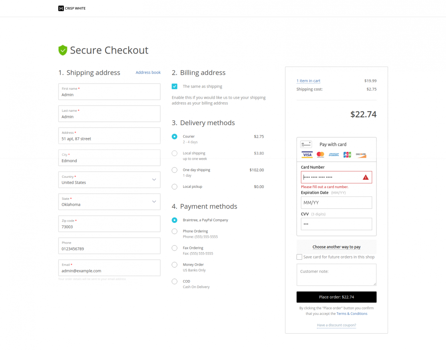Click the CRISP WHITE store logo

click(x=72, y=8)
